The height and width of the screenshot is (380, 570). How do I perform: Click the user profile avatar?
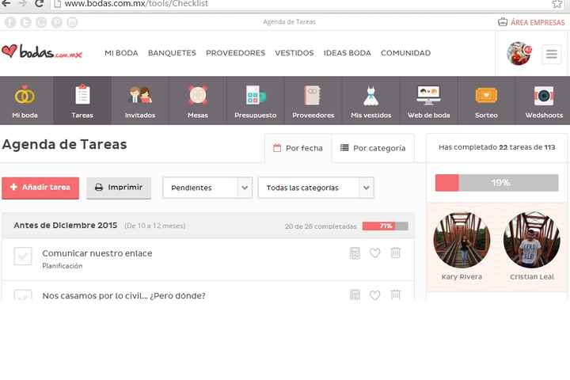(519, 54)
